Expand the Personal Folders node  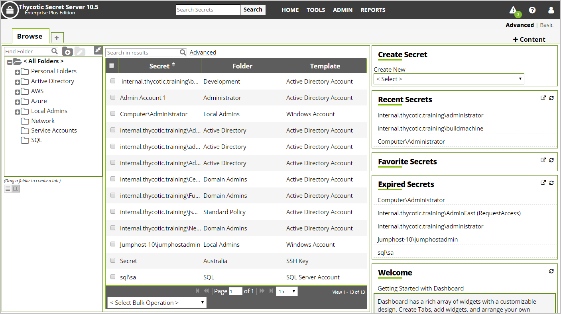point(17,72)
